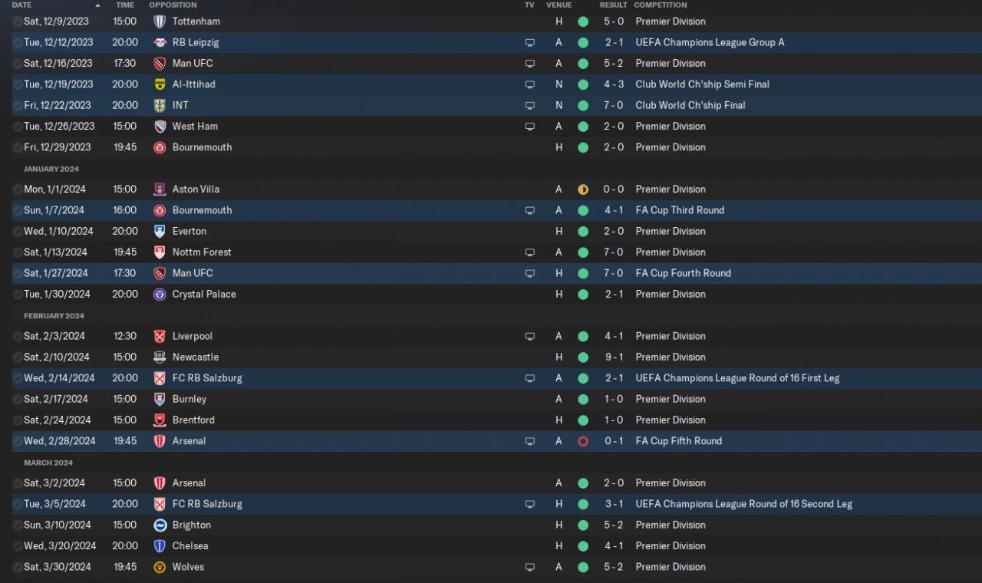Toggle the check circle beside Sat, 2/3/2024

click(18, 336)
